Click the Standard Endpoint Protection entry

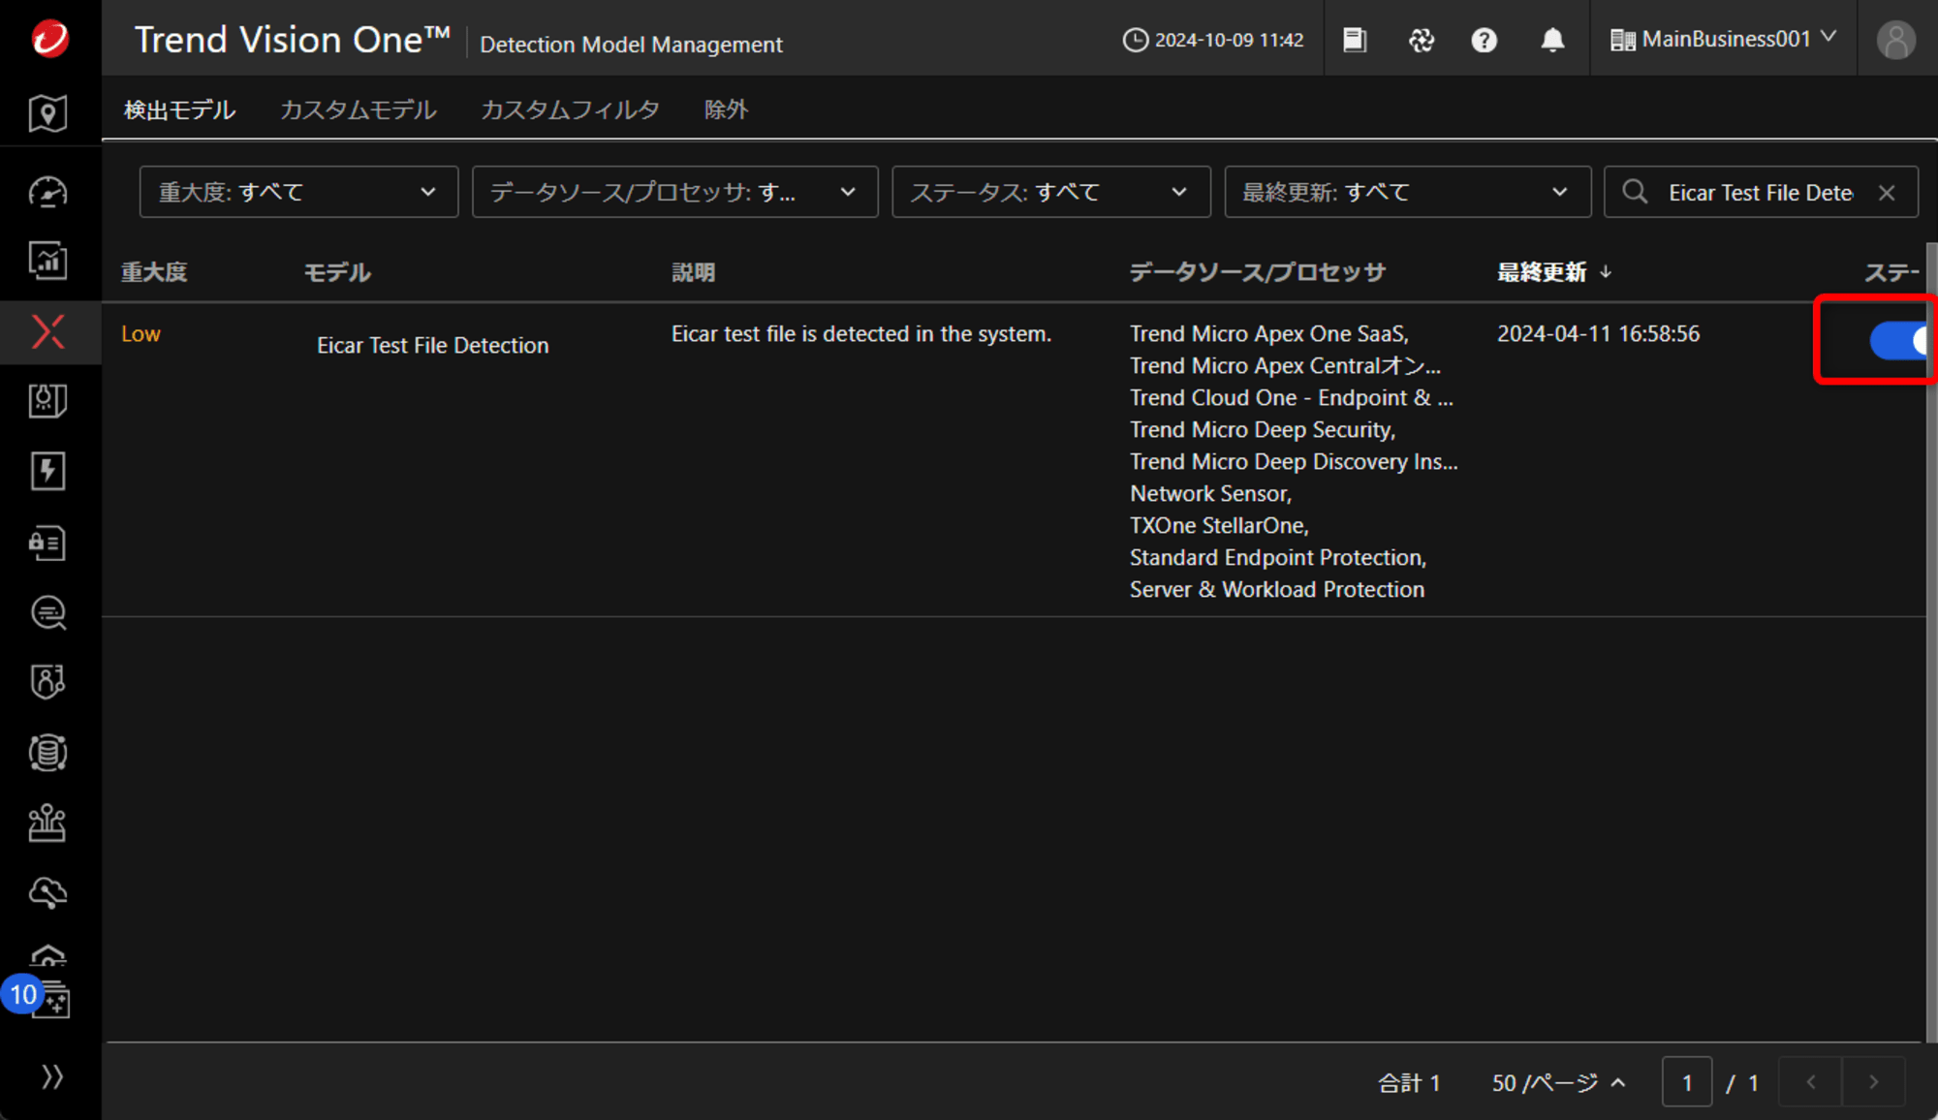tap(1277, 557)
